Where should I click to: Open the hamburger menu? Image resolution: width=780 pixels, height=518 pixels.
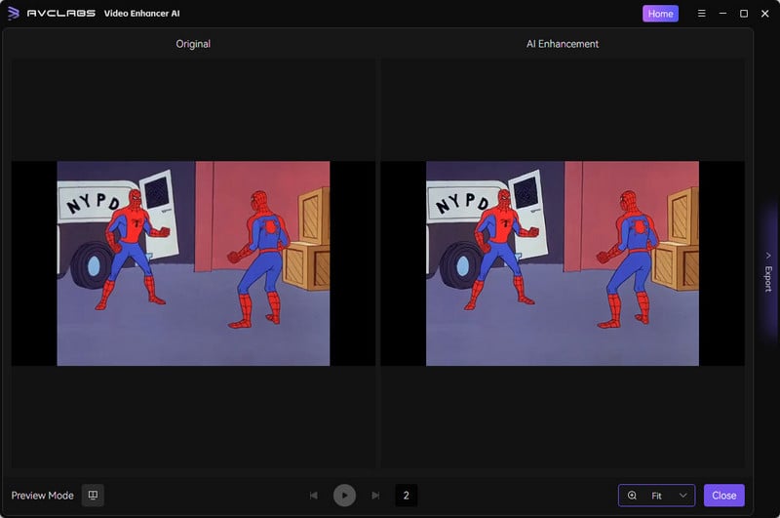(701, 14)
